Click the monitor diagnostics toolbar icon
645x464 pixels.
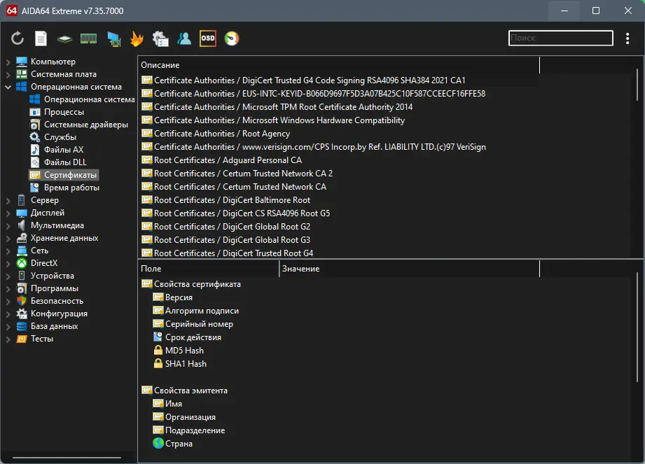click(114, 39)
